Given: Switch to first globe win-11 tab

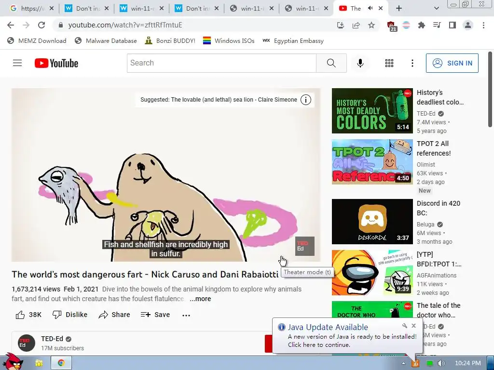Looking at the screenshot, I should coord(251,9).
